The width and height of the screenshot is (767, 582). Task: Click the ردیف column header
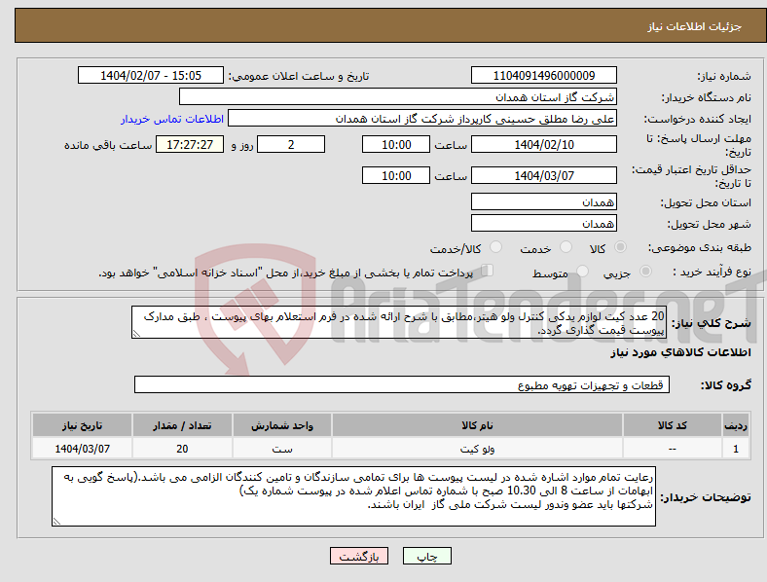pyautogui.click(x=736, y=425)
